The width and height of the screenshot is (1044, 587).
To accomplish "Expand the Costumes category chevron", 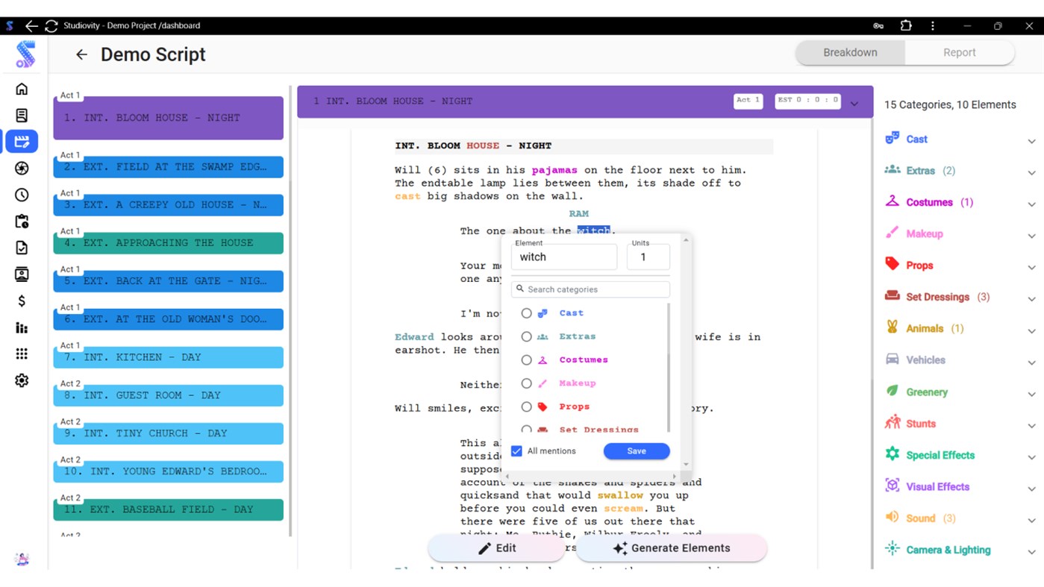I will 1031,204.
